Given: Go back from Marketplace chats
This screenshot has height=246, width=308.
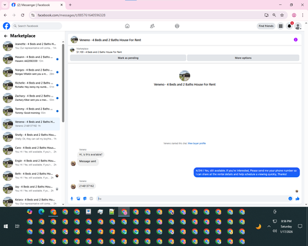Looking at the screenshot, I should pos(6,36).
